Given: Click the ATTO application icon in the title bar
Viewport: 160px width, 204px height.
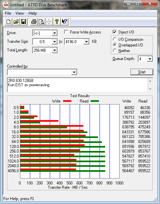Looking at the screenshot, I should click(x=6, y=5).
